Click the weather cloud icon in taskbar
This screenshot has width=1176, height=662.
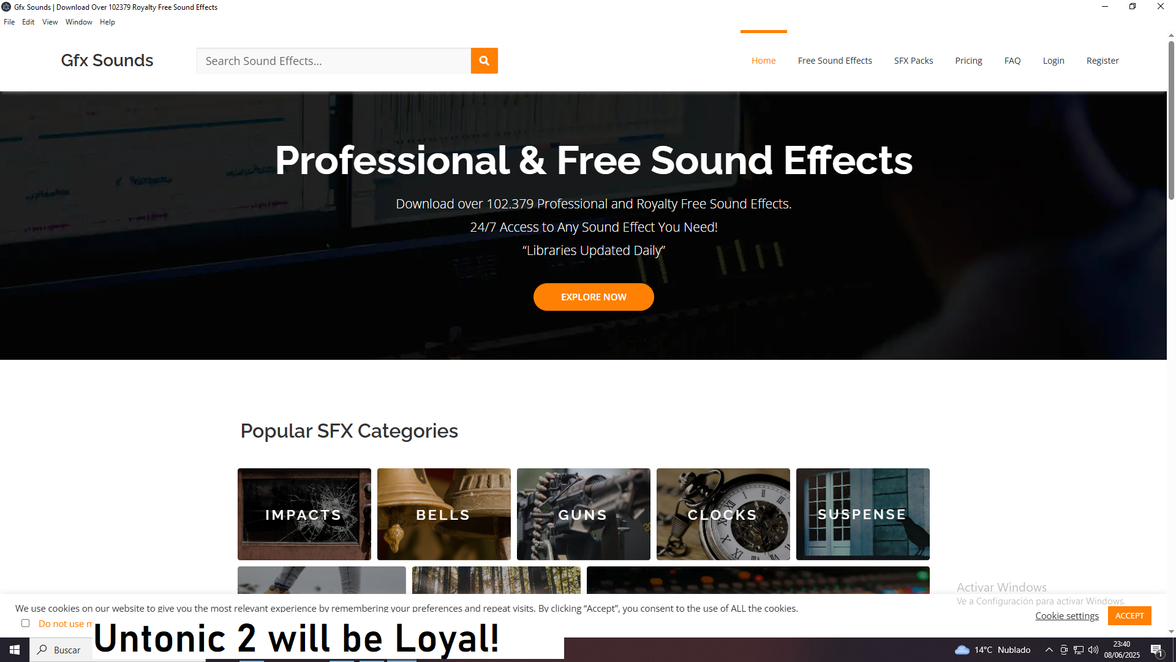(962, 650)
